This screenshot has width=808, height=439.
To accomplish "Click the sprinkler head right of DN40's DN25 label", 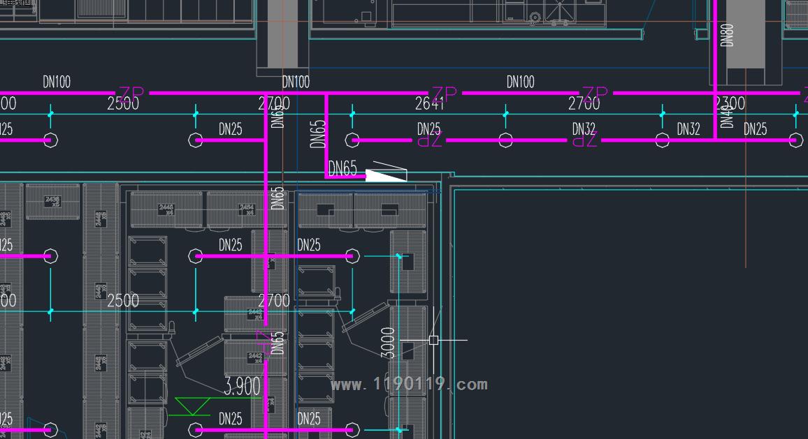I will pyautogui.click(x=795, y=140).
